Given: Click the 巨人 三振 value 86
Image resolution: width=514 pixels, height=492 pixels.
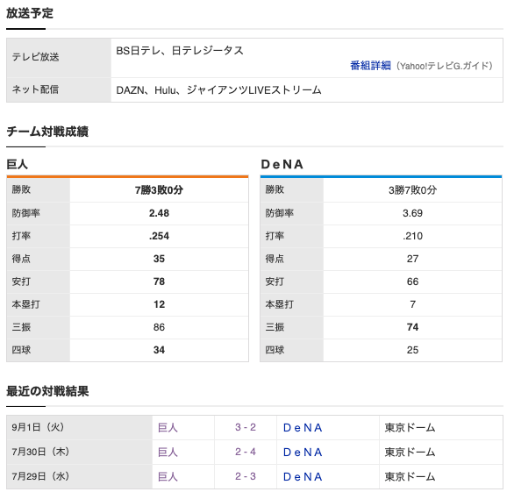Looking at the screenshot, I should pos(159,327).
